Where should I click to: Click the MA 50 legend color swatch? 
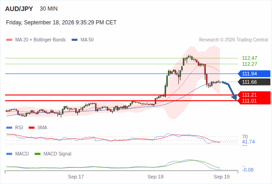click(x=75, y=40)
